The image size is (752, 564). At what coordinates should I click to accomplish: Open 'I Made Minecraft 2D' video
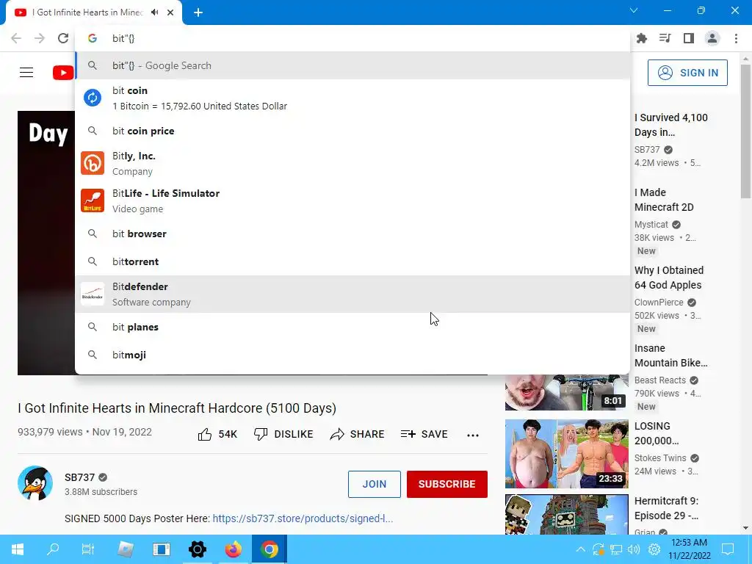coord(664,200)
